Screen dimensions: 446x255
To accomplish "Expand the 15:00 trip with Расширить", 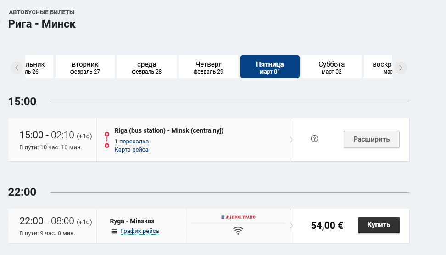I will (372, 139).
